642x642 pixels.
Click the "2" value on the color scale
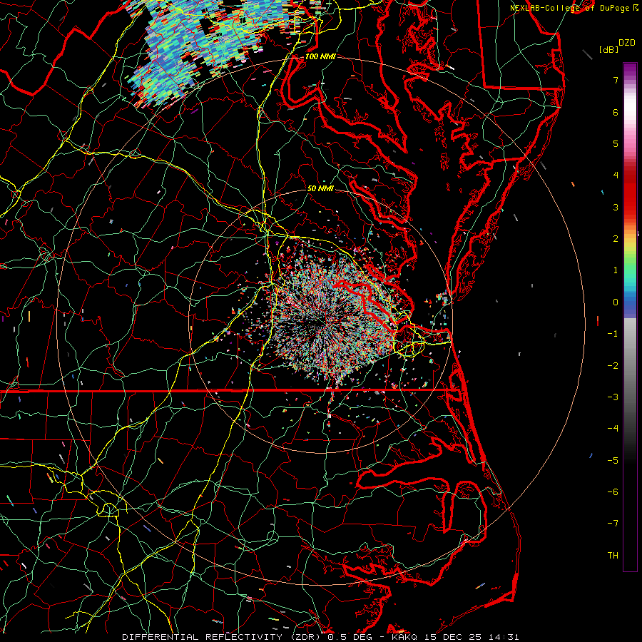[616, 239]
